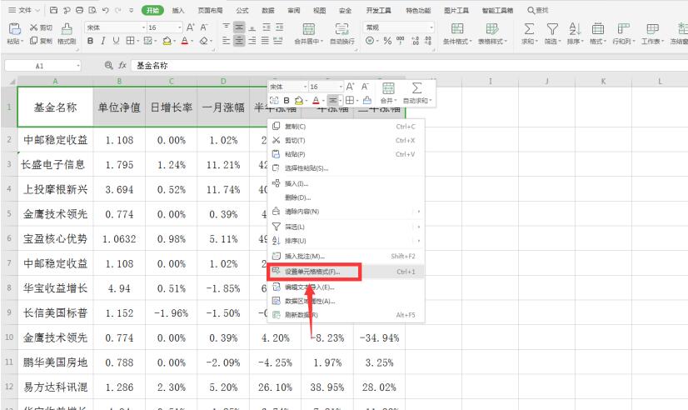Image resolution: width=688 pixels, height=410 pixels.
Task: Click the ribbon decrease font size A- icon
Action: click(x=204, y=27)
